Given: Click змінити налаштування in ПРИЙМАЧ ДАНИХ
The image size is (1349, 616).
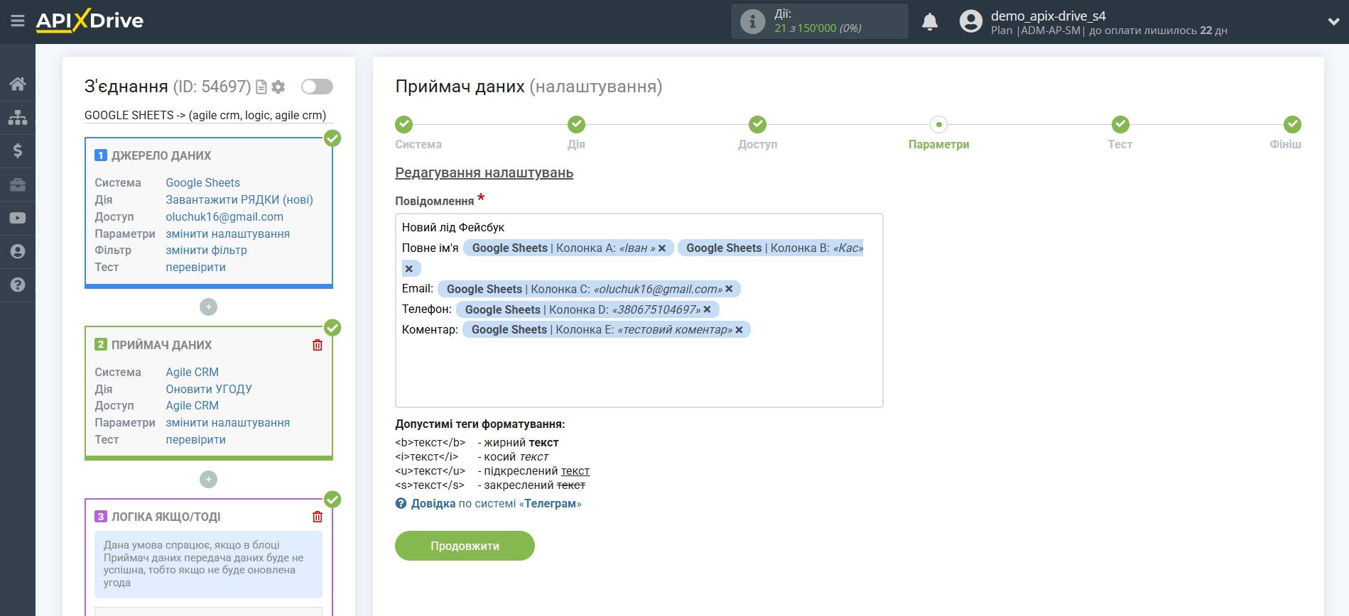Looking at the screenshot, I should click(228, 423).
